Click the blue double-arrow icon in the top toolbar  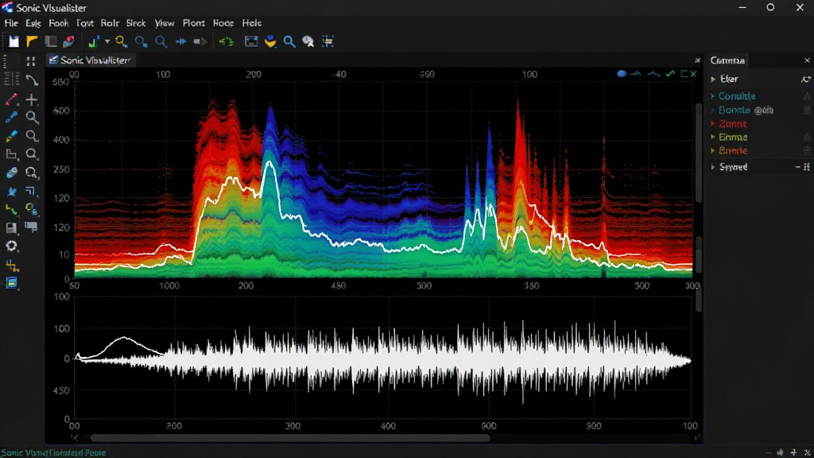click(180, 41)
